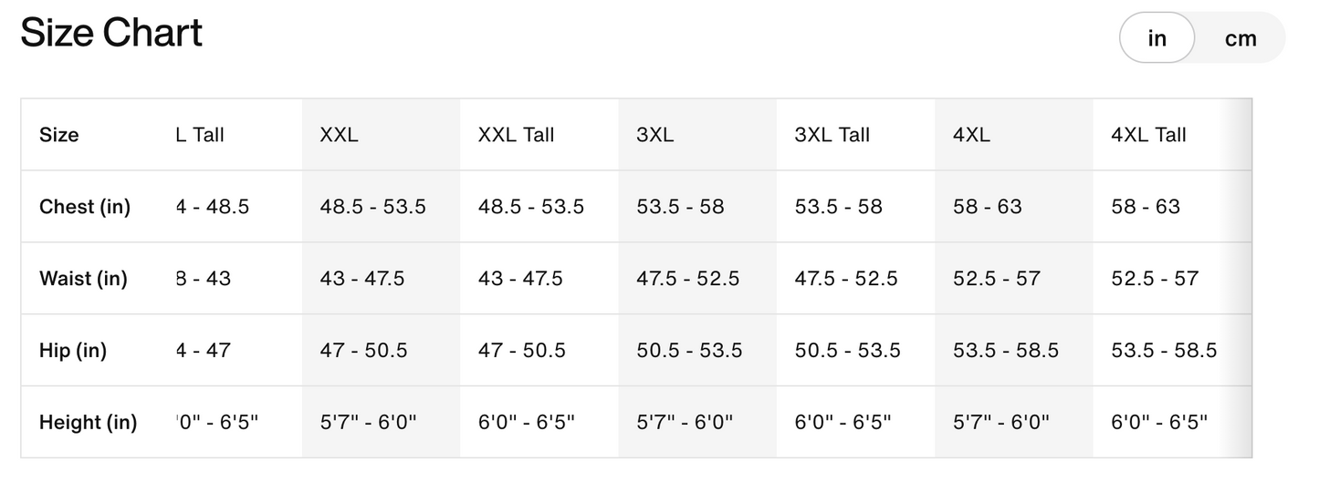The height and width of the screenshot is (503, 1319).
Task: Click the 4XL hip value 53.5 - 58.5
Action: [1006, 350]
